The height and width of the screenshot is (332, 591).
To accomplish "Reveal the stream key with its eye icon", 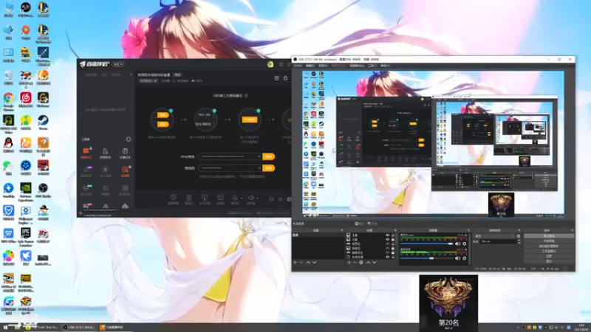I will click(259, 168).
